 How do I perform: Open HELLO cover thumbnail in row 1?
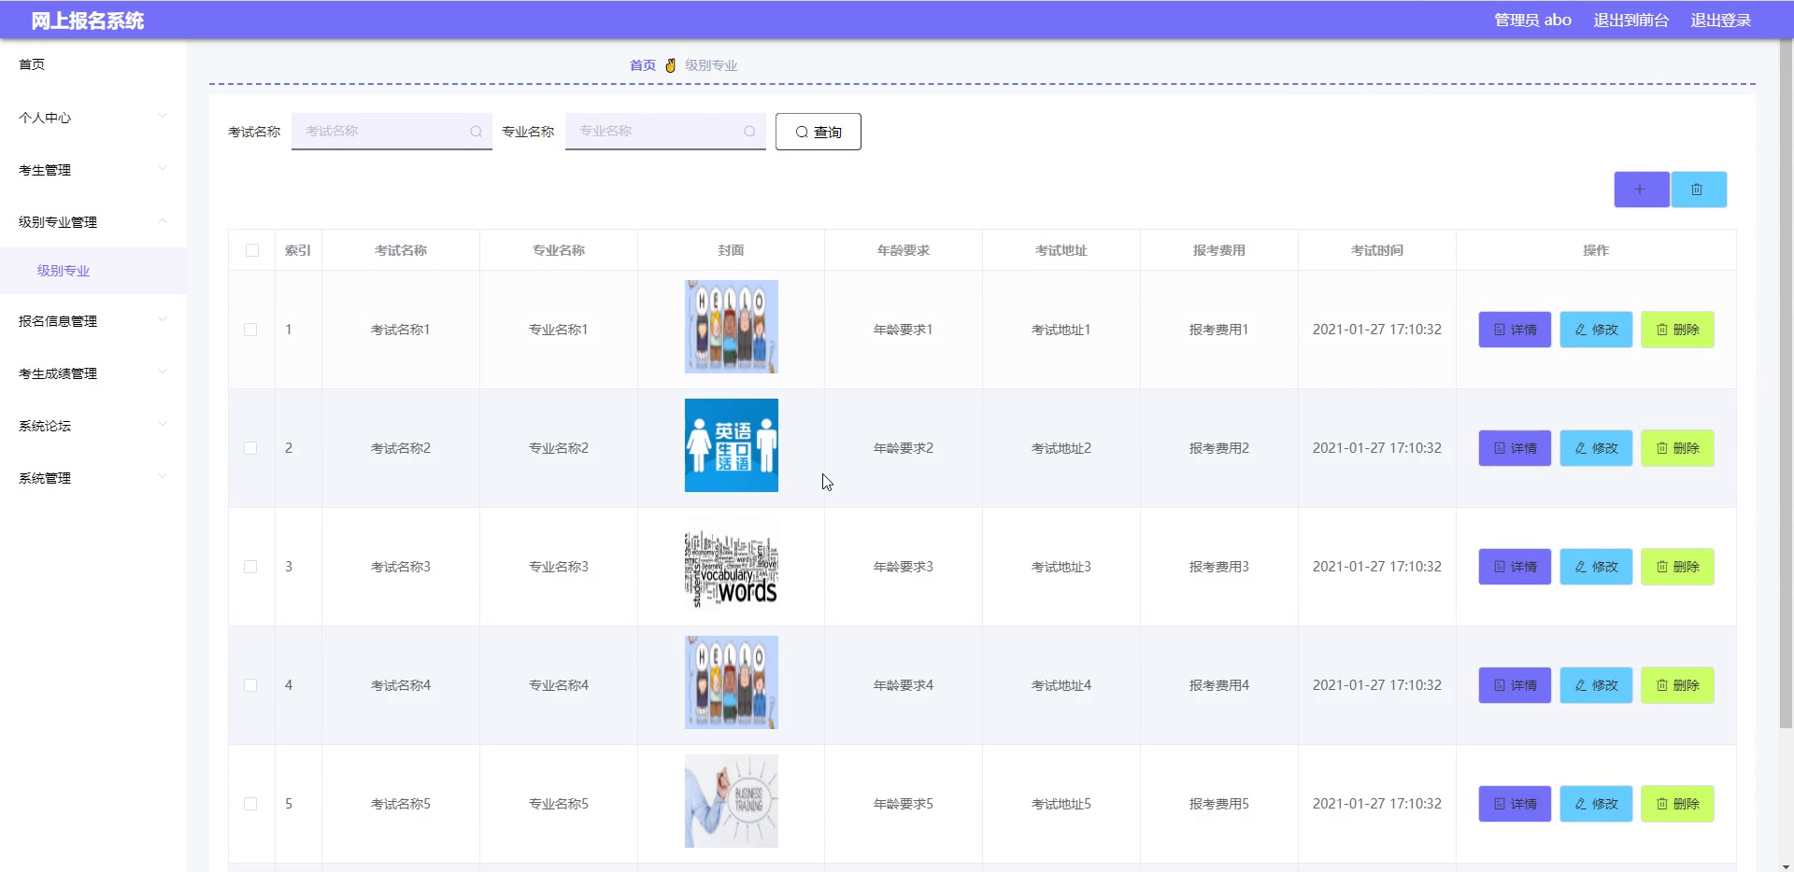(732, 327)
